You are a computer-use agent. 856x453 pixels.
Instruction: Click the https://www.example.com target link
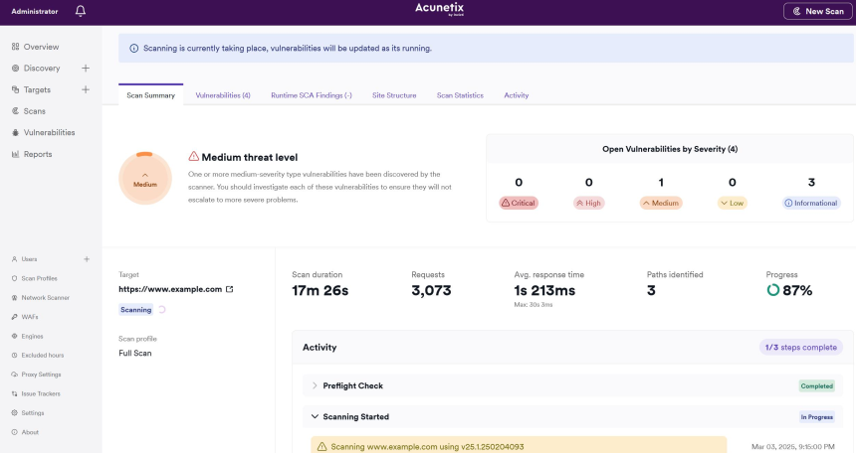170,289
